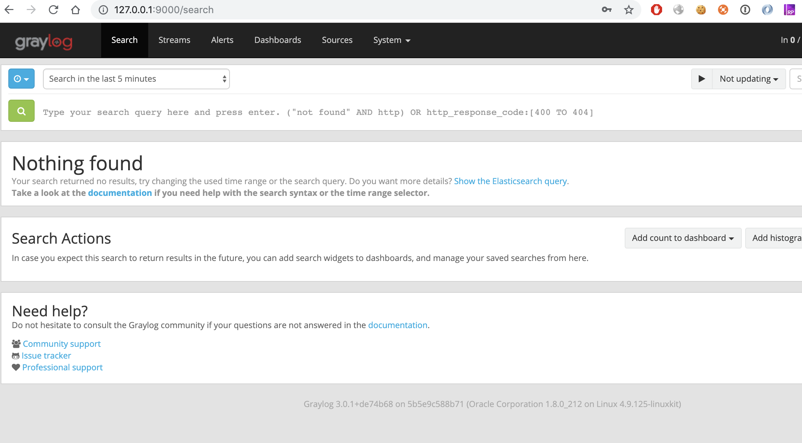The width and height of the screenshot is (802, 443).
Task: Open the System menu
Action: click(x=391, y=40)
